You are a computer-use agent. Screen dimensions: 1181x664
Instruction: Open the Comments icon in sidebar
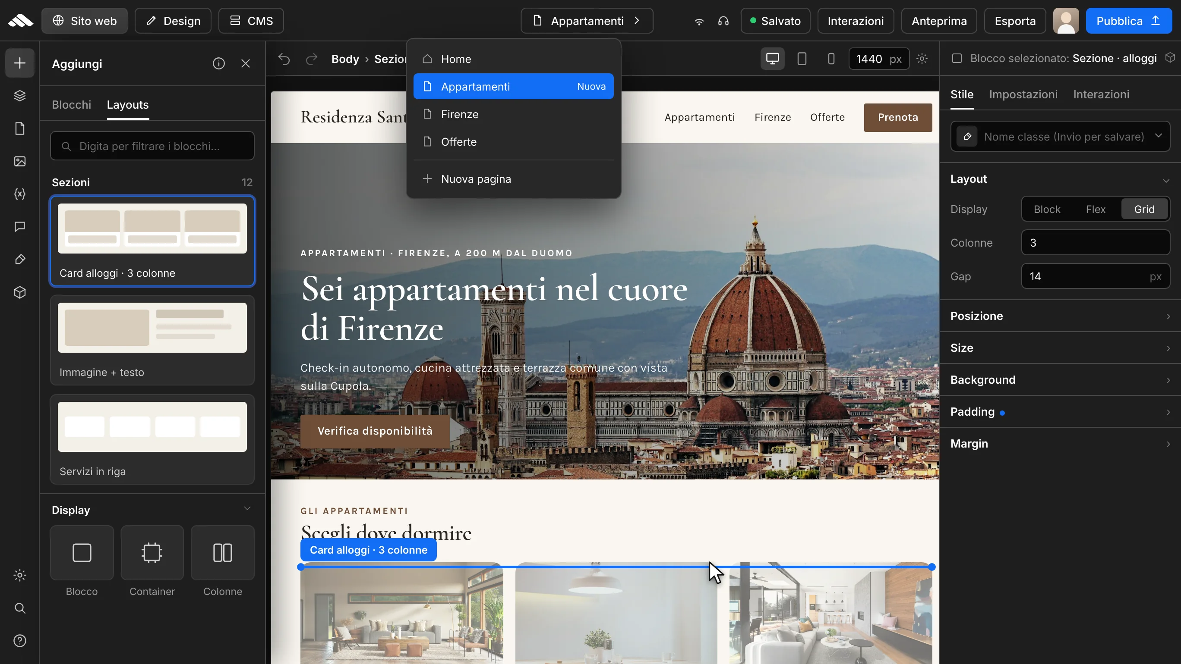(20, 227)
